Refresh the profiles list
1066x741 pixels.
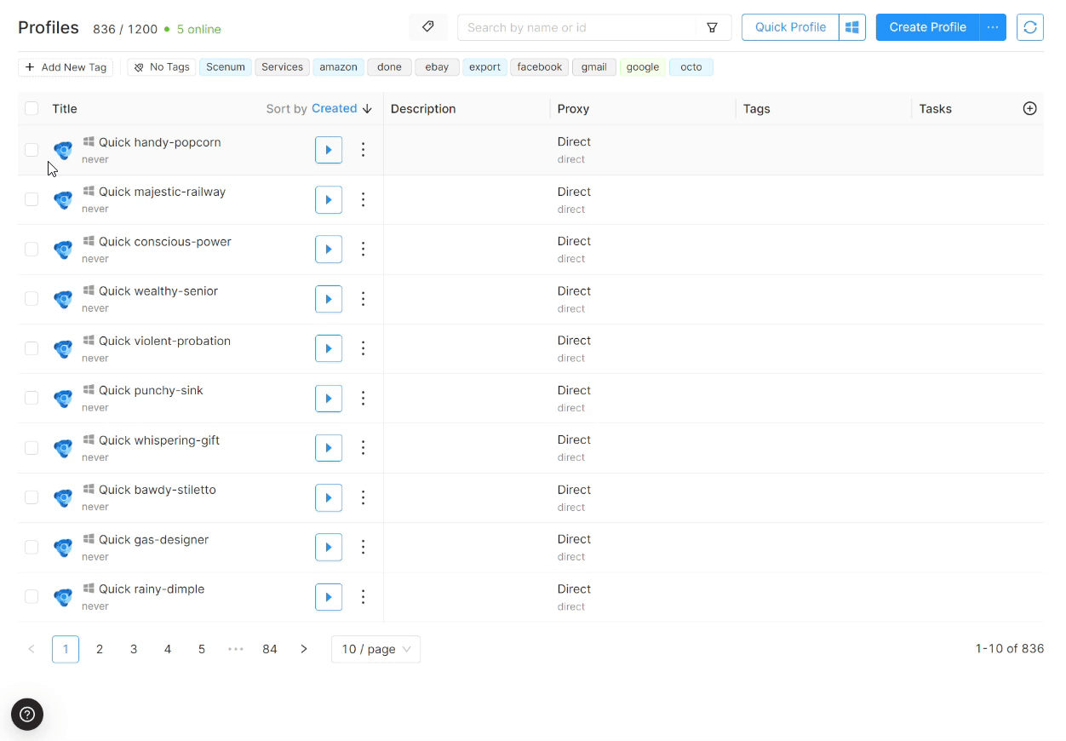click(1030, 27)
